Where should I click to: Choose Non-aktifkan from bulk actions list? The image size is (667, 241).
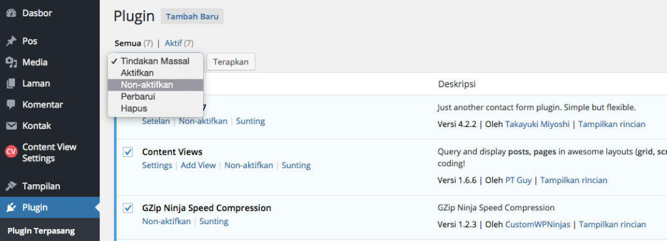tap(156, 85)
